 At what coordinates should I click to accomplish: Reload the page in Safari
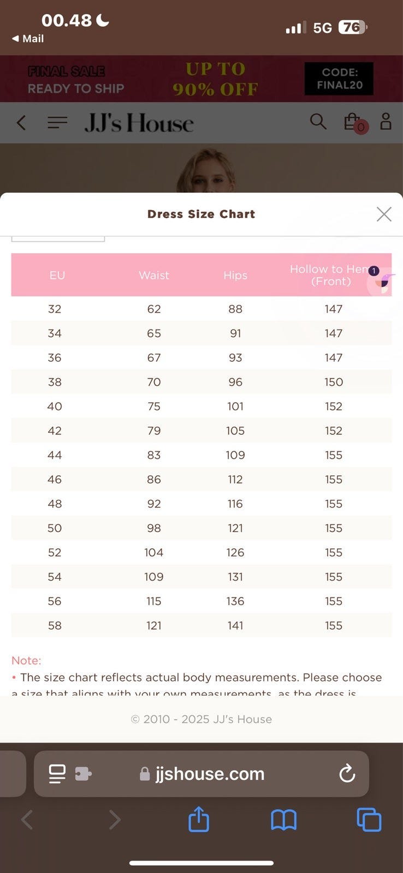[347, 773]
